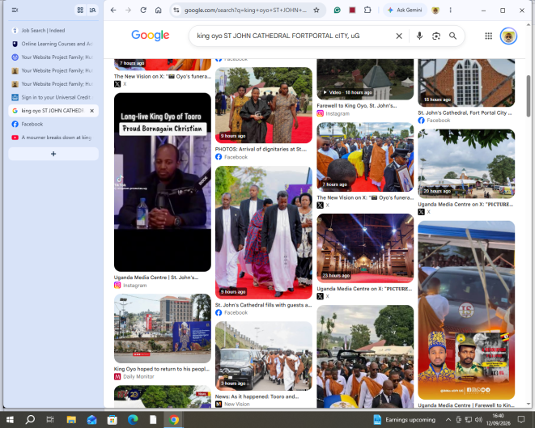Open the tab search icon in sidebar
Viewport: 535px width, 428px height.
tap(92, 11)
